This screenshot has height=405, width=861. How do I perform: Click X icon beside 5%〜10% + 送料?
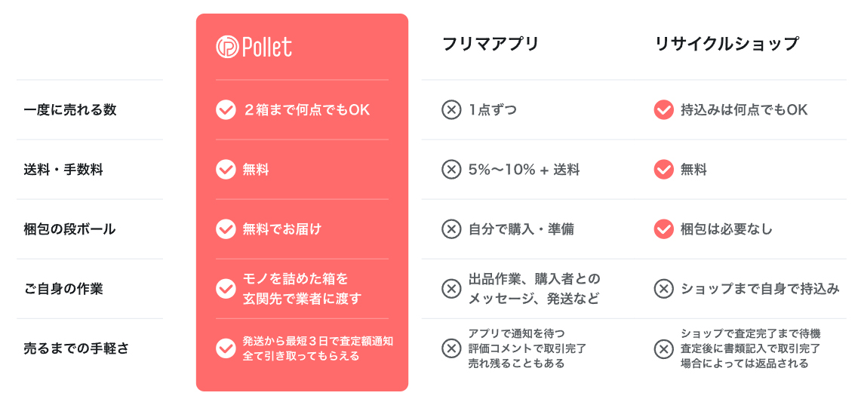[x=451, y=170]
